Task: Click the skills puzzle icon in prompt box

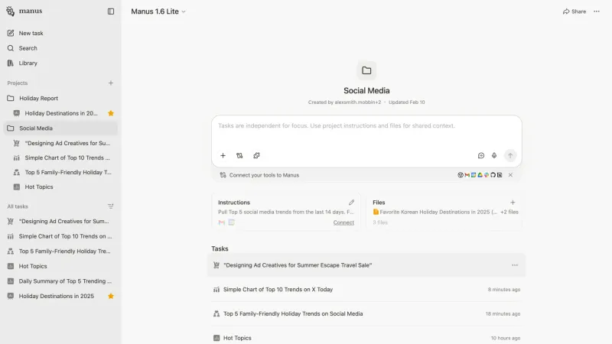Action: pos(256,155)
